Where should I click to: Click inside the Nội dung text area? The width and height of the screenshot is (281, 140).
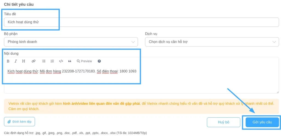(141, 82)
